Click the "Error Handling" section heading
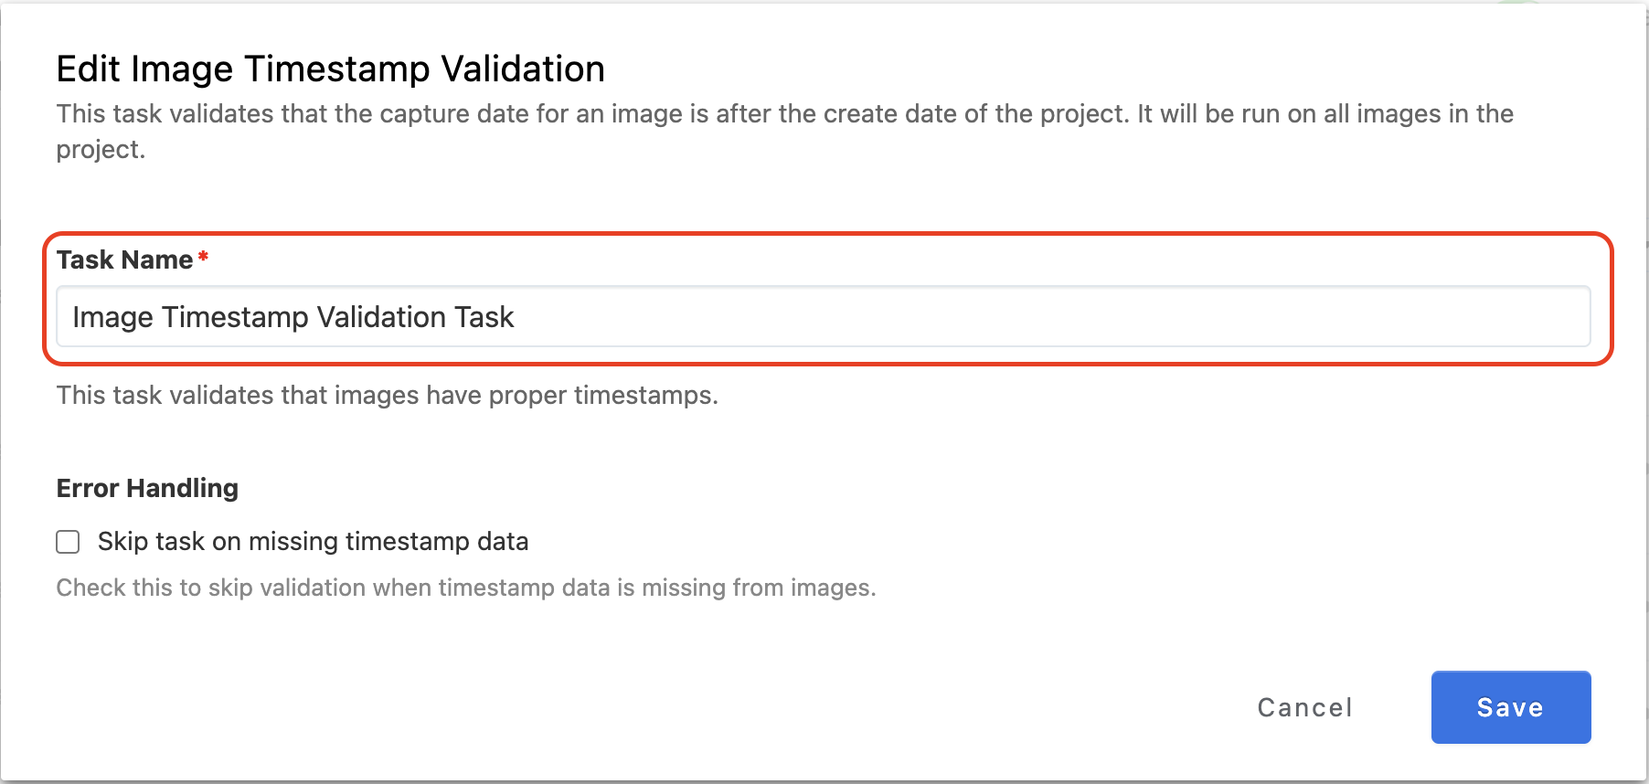The image size is (1649, 784). [x=147, y=488]
